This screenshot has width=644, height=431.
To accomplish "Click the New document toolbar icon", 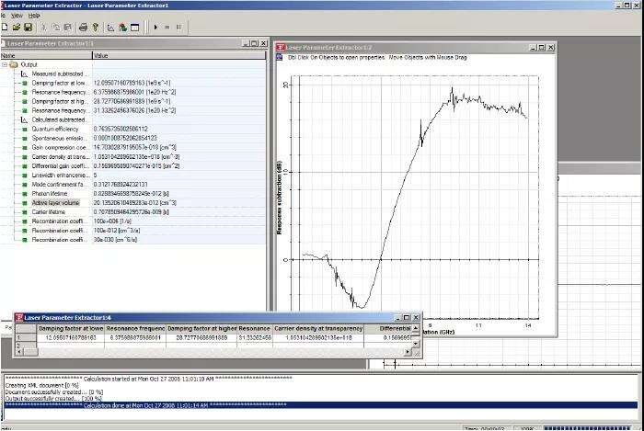I will 5,28.
